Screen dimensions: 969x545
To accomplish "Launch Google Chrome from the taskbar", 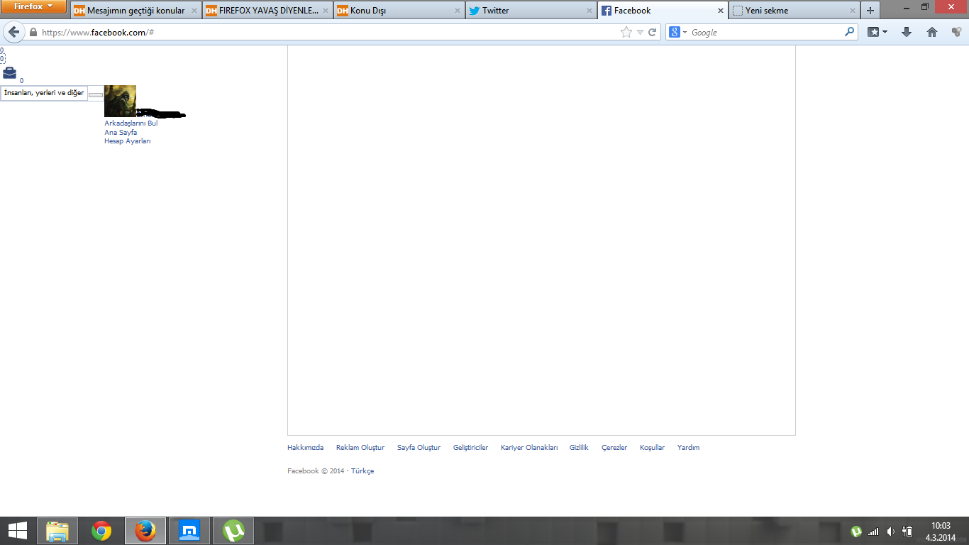I will pos(101,531).
